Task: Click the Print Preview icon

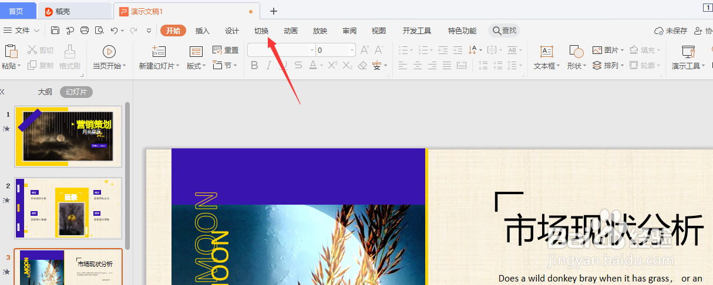Action: click(x=99, y=30)
